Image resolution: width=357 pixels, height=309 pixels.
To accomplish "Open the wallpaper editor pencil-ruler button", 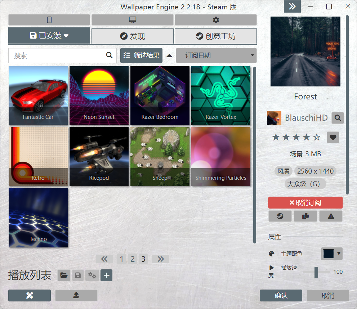I will pyautogui.click(x=30, y=295).
